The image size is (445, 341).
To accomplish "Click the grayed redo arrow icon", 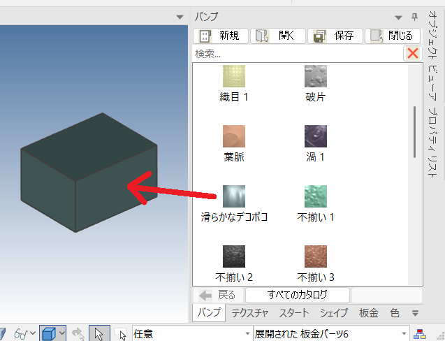I will pos(78,333).
